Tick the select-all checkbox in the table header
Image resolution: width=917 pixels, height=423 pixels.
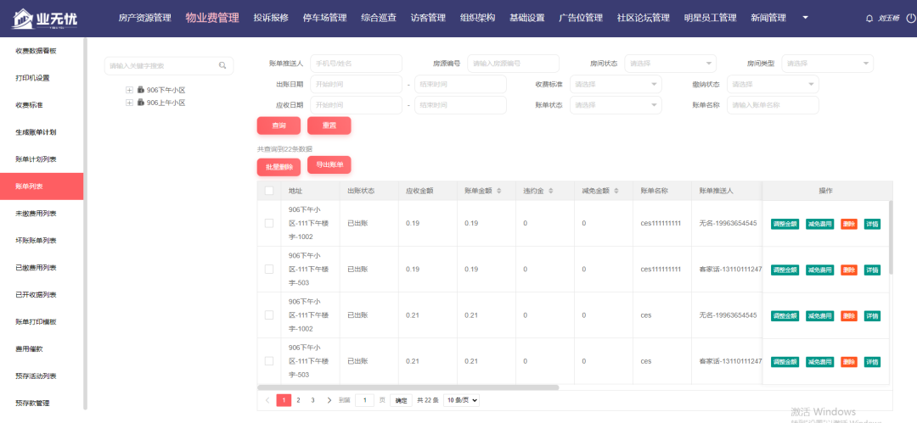[269, 191]
